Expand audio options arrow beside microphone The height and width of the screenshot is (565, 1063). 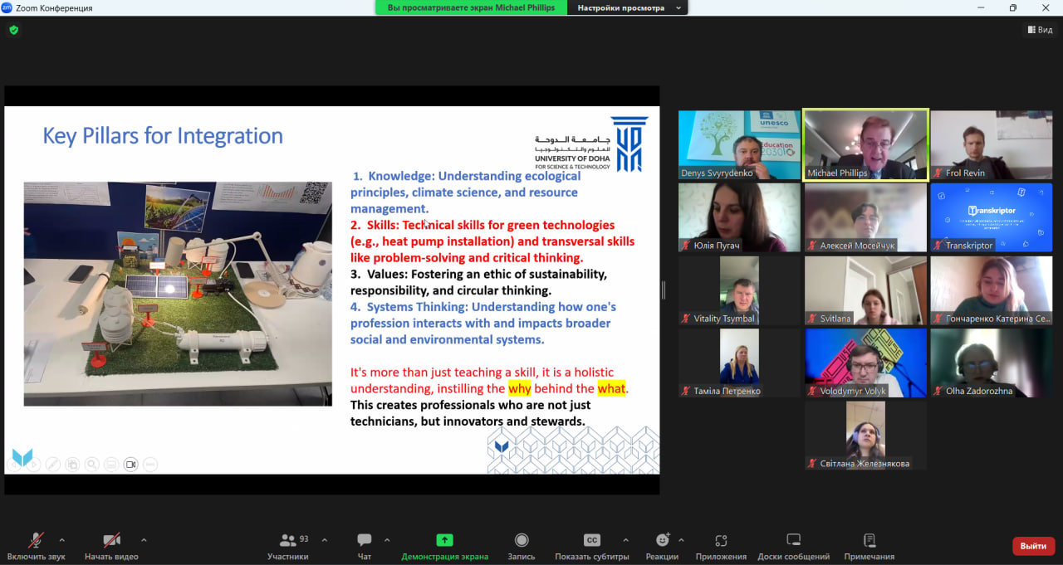click(x=61, y=539)
